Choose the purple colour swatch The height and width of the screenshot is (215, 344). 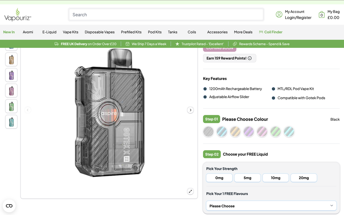249,132
